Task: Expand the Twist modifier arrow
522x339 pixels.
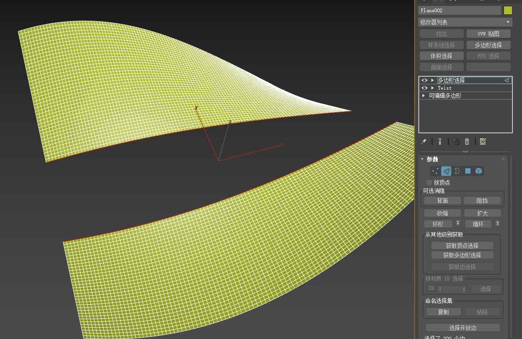Action: pyautogui.click(x=433, y=88)
